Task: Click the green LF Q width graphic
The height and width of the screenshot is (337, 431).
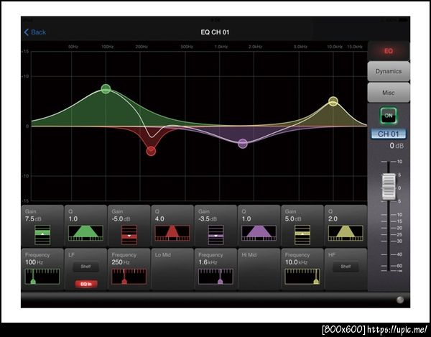Action: 85,233
